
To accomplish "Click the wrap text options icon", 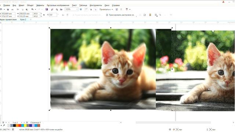I will pyautogui.click(x=156, y=15).
